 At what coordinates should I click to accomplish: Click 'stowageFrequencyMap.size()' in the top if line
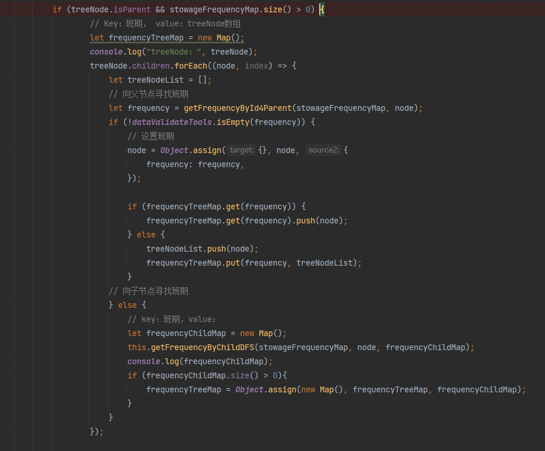click(x=231, y=10)
